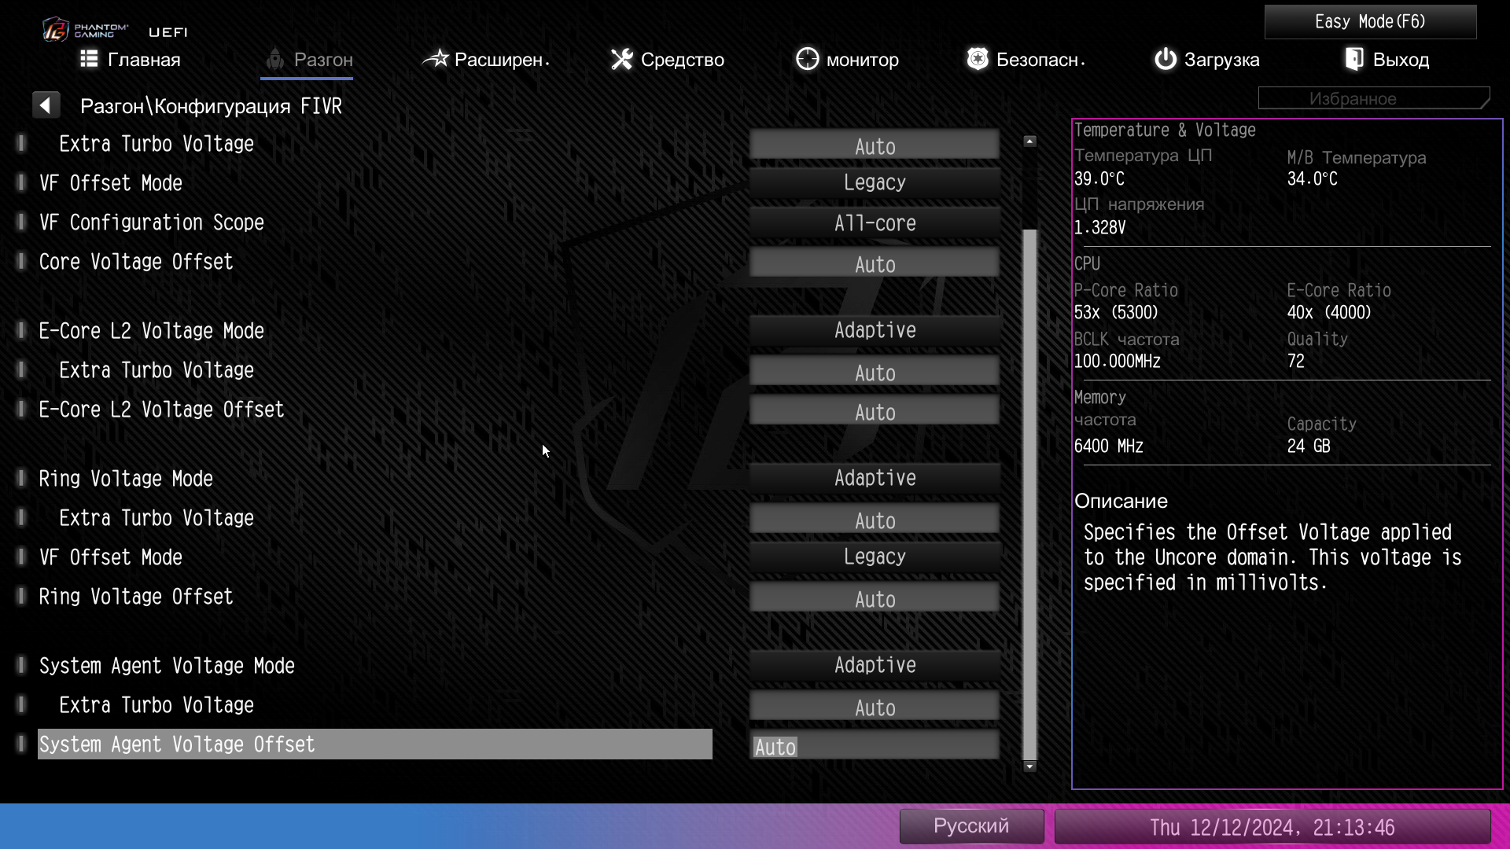Click the монитор gauge icon
The width and height of the screenshot is (1510, 849).
pyautogui.click(x=807, y=59)
